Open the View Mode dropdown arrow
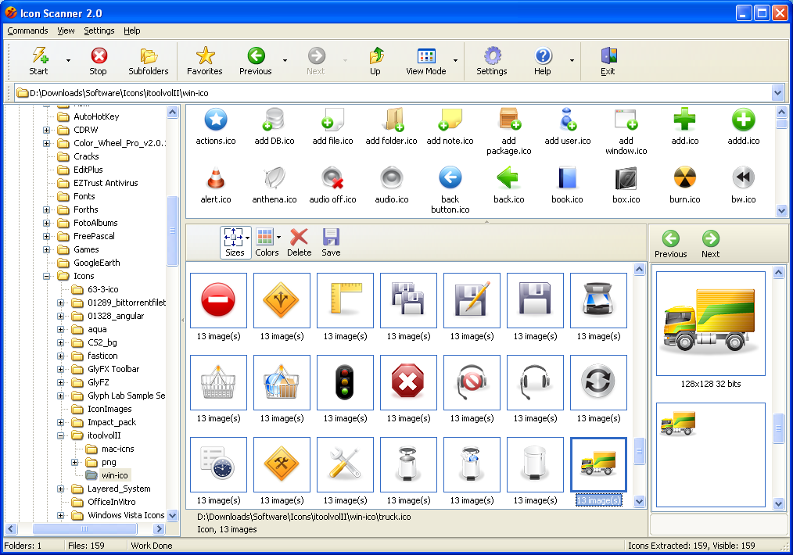 point(455,60)
